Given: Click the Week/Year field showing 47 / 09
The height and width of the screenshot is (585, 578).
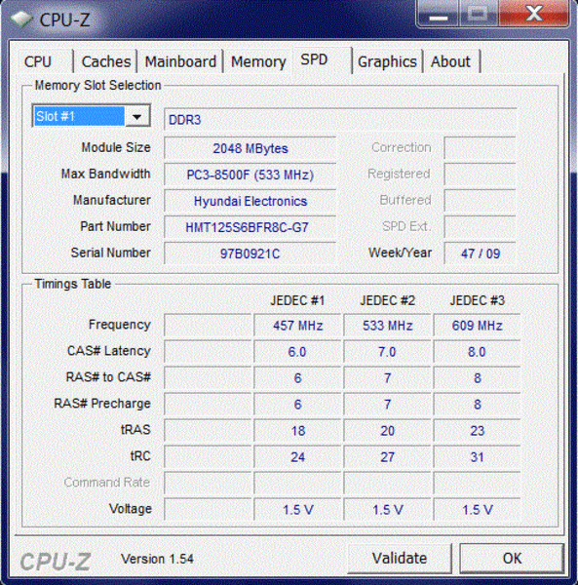Looking at the screenshot, I should 480,253.
